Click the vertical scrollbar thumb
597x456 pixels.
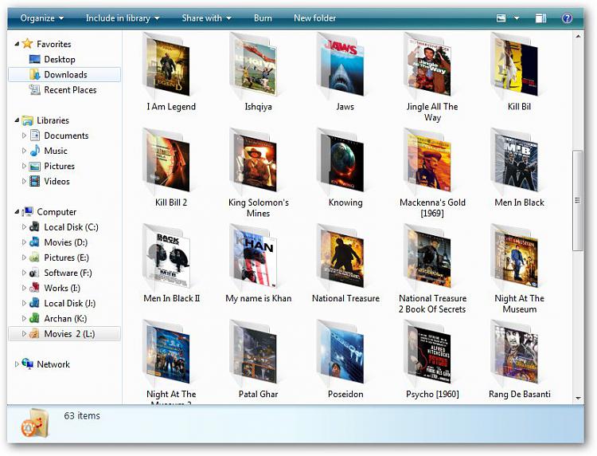tap(578, 201)
